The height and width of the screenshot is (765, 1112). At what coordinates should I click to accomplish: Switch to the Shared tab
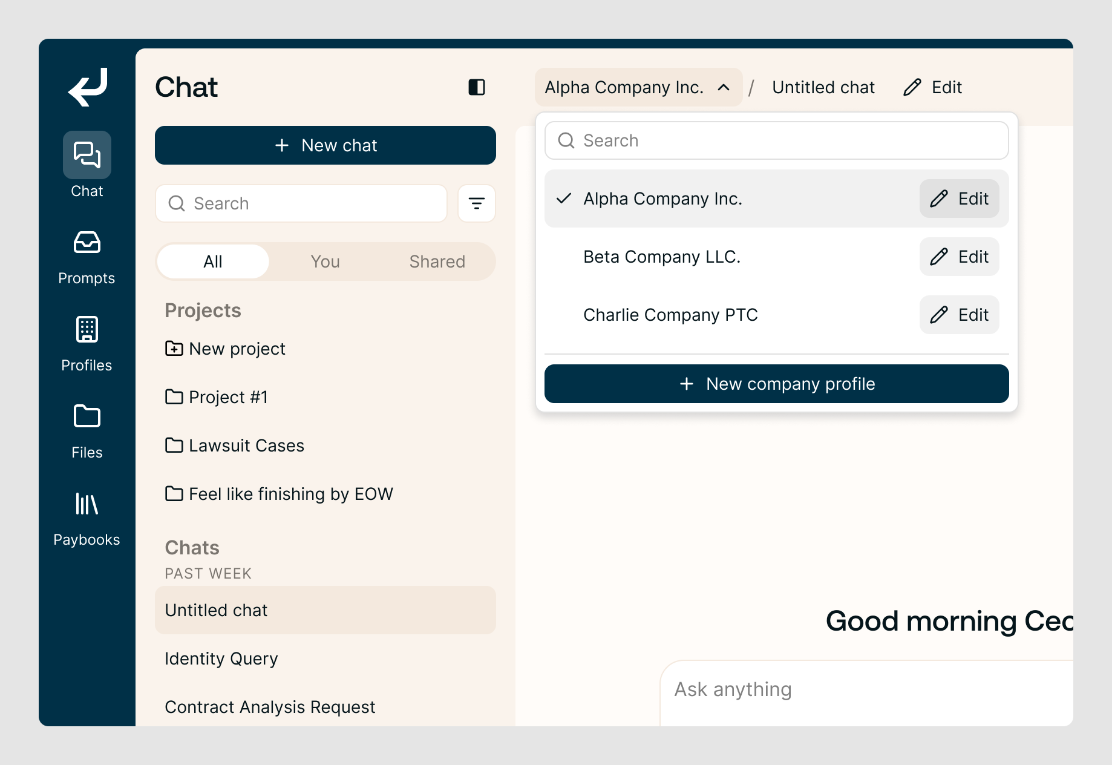(x=437, y=261)
